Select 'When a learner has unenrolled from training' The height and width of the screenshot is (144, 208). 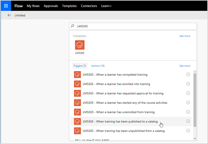coord(131,112)
